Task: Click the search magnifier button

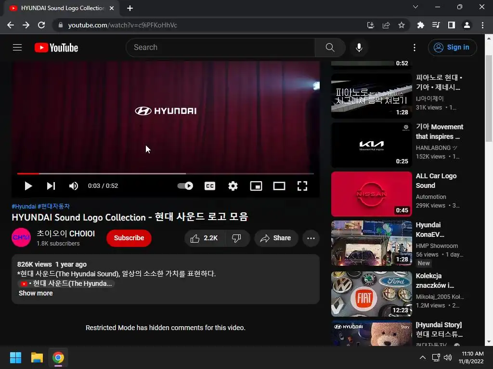Action: [330, 48]
